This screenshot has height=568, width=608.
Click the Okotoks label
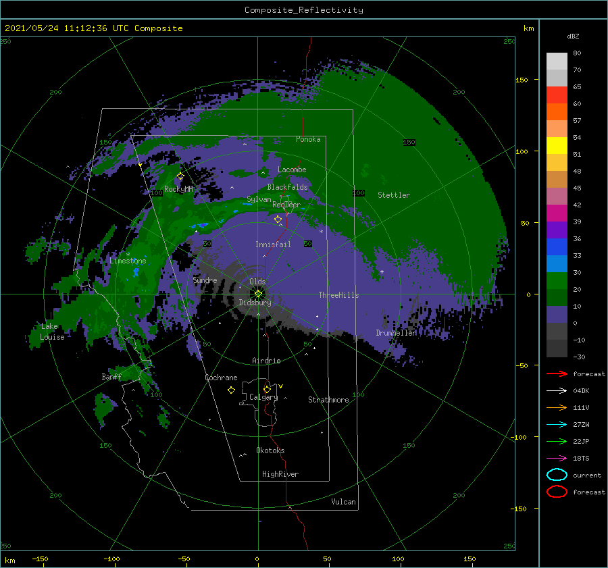[270, 450]
